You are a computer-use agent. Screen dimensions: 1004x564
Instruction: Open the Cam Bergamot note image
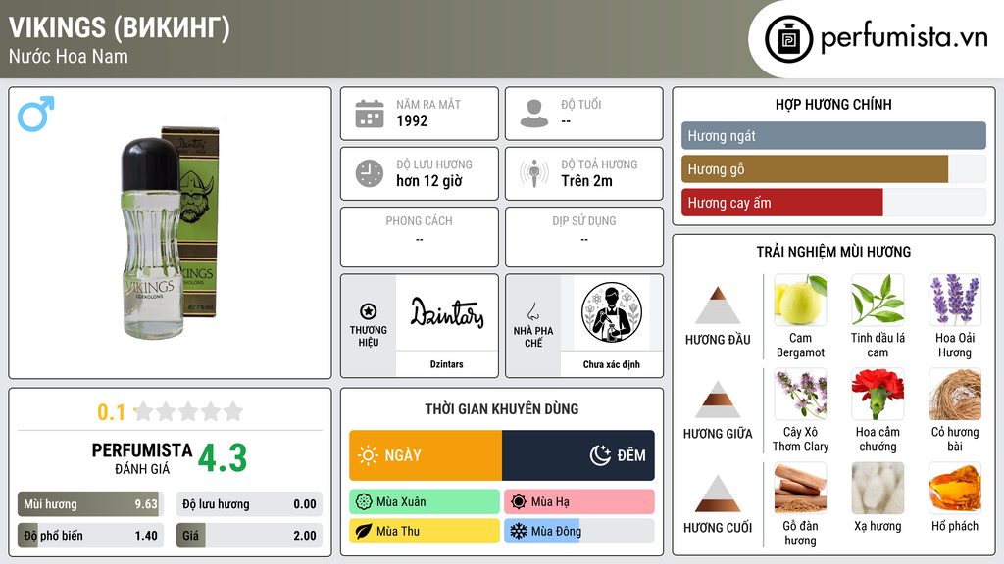click(800, 300)
